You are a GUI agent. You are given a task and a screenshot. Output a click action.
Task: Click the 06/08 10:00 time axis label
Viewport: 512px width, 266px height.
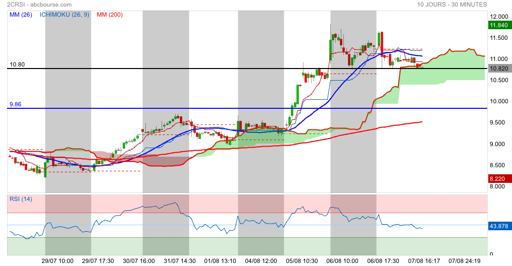coord(342,261)
